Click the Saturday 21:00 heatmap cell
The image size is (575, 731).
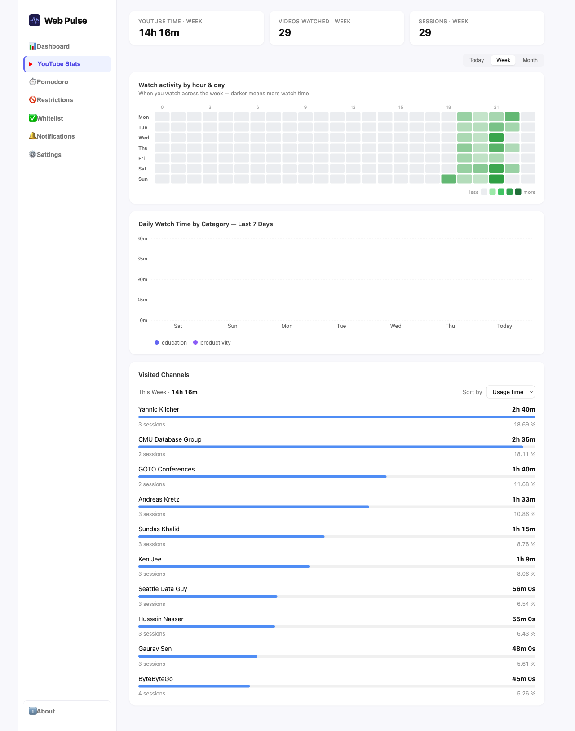coord(496,169)
